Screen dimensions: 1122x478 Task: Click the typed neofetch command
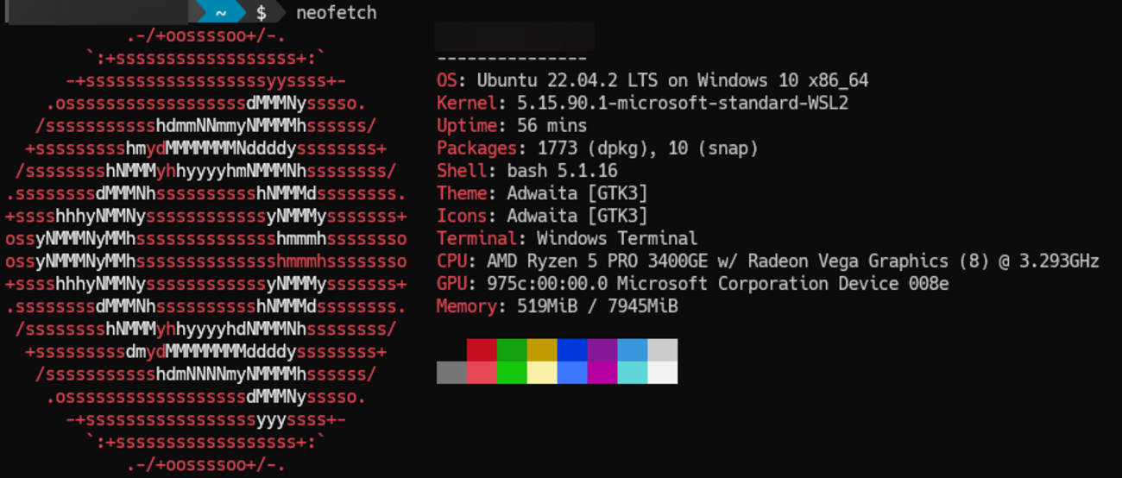[336, 13]
